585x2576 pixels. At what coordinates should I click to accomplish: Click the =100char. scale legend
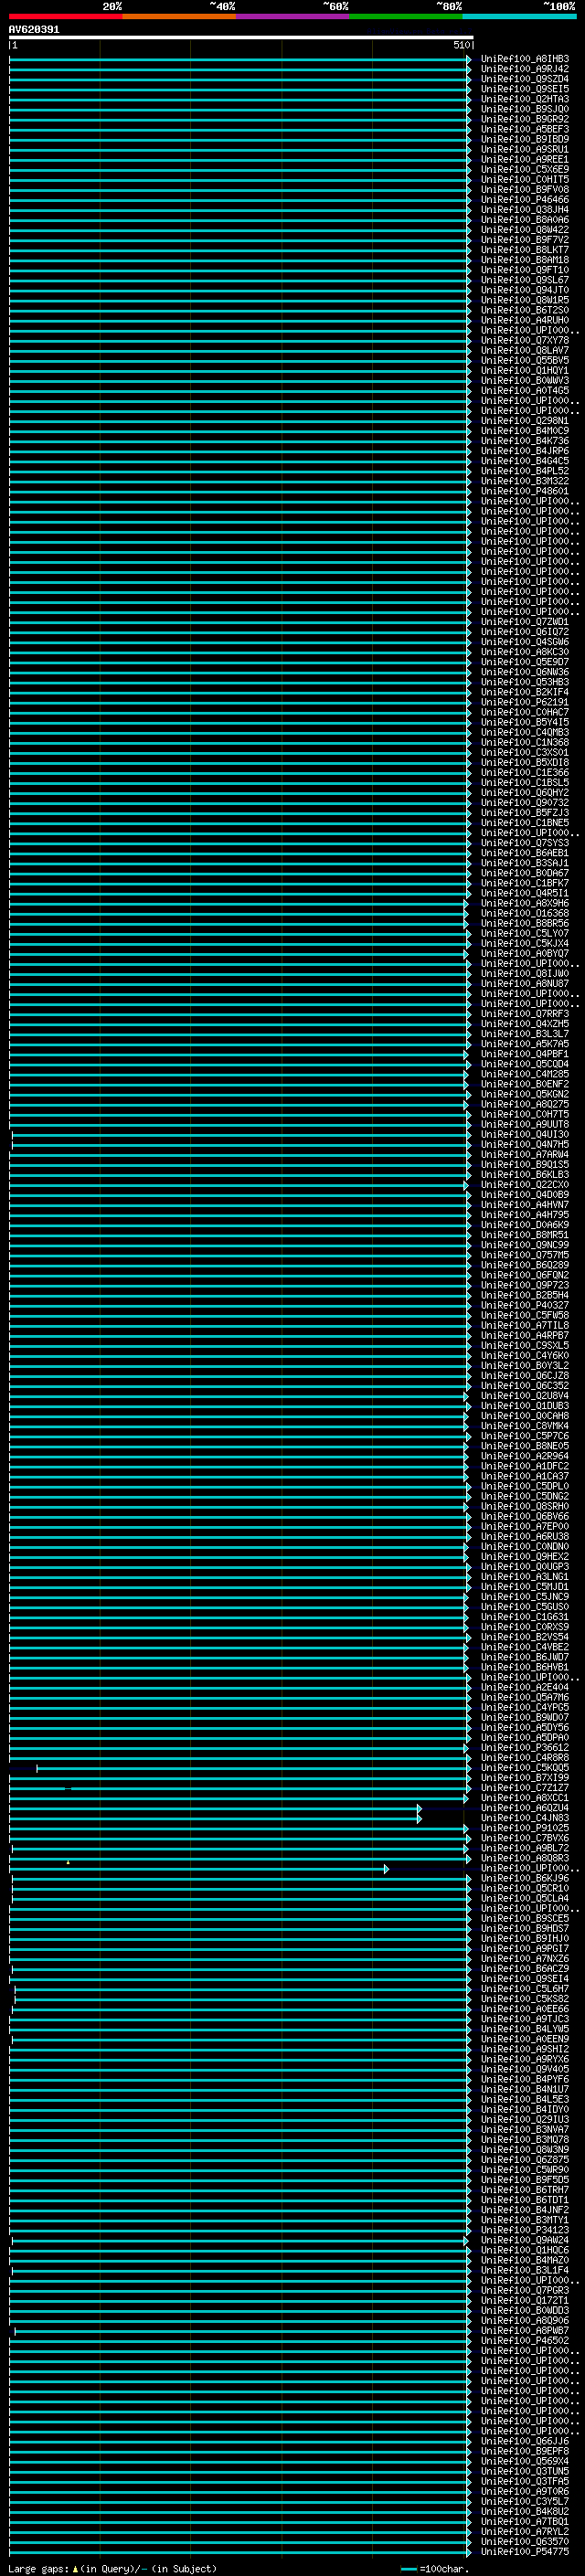pyautogui.click(x=435, y=2568)
